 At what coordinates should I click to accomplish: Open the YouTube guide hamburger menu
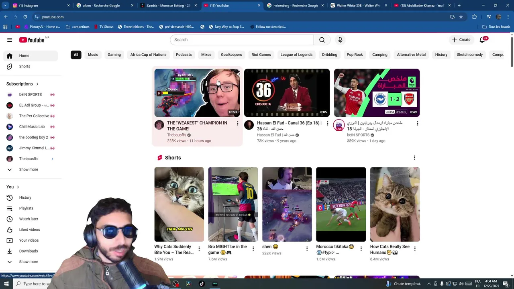(10, 40)
